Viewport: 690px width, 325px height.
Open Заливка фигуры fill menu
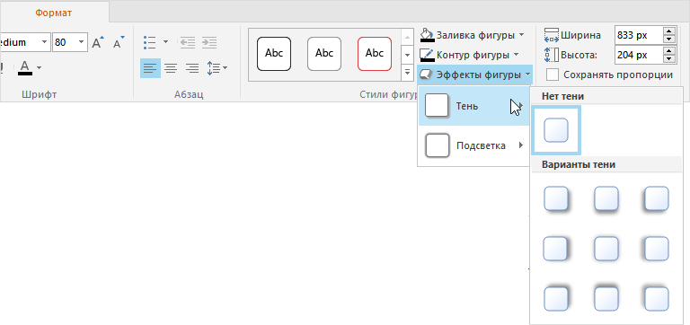tap(473, 35)
